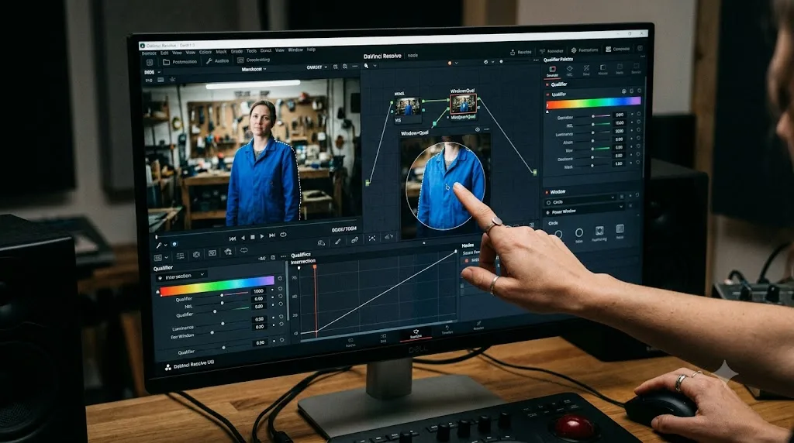Click the Feathering icon in the Window panel
Screen dimensions: 794x443
(599, 232)
